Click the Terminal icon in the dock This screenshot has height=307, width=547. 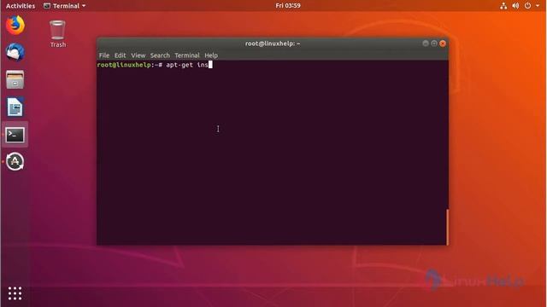15,135
